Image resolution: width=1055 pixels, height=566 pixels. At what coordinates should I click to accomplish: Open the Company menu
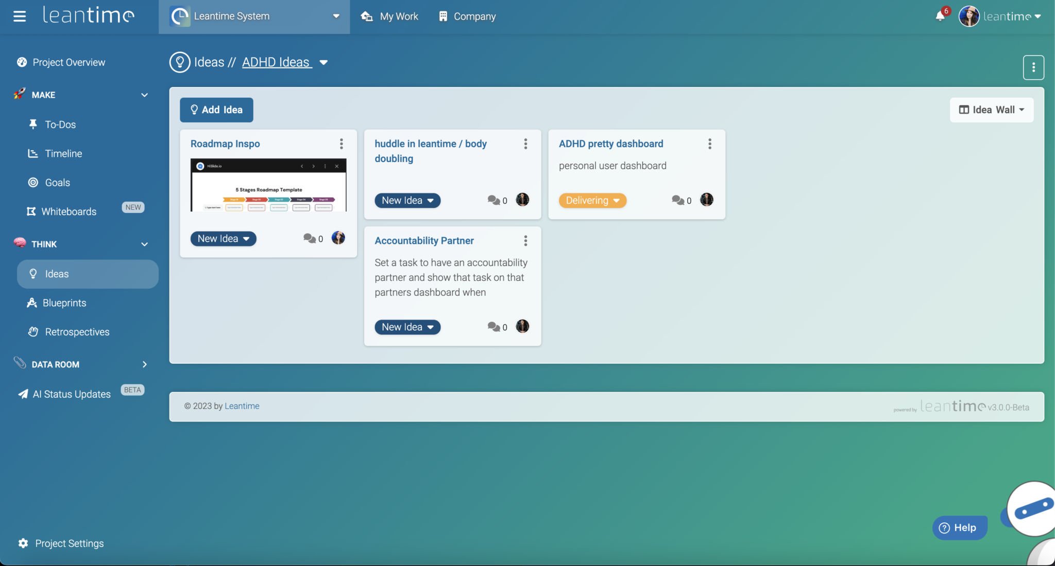tap(466, 16)
